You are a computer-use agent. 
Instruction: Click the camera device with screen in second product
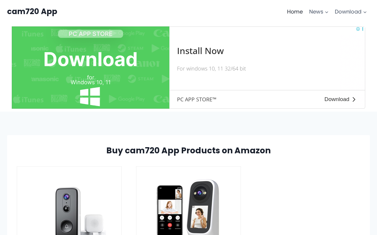coord(203,207)
